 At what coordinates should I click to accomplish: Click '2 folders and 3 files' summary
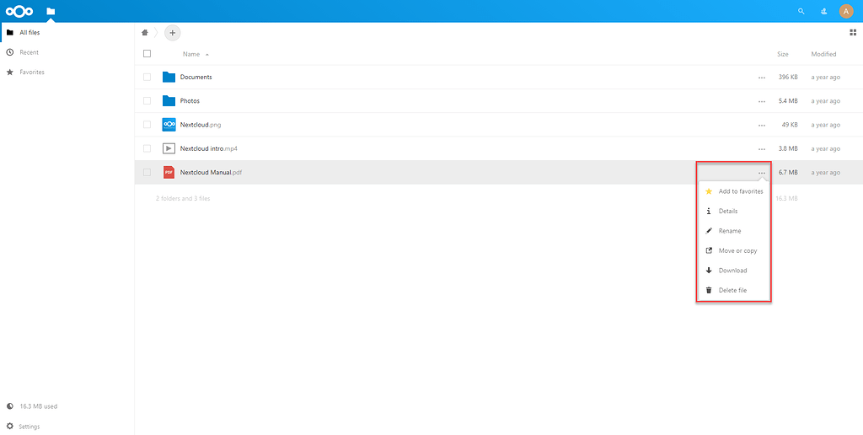[x=183, y=198]
